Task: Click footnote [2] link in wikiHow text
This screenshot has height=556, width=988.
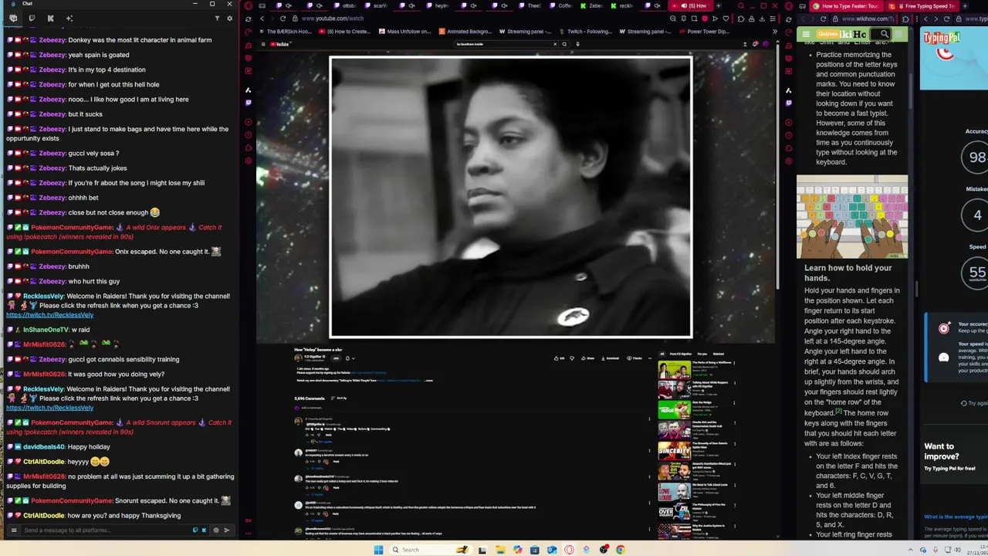Action: point(839,411)
